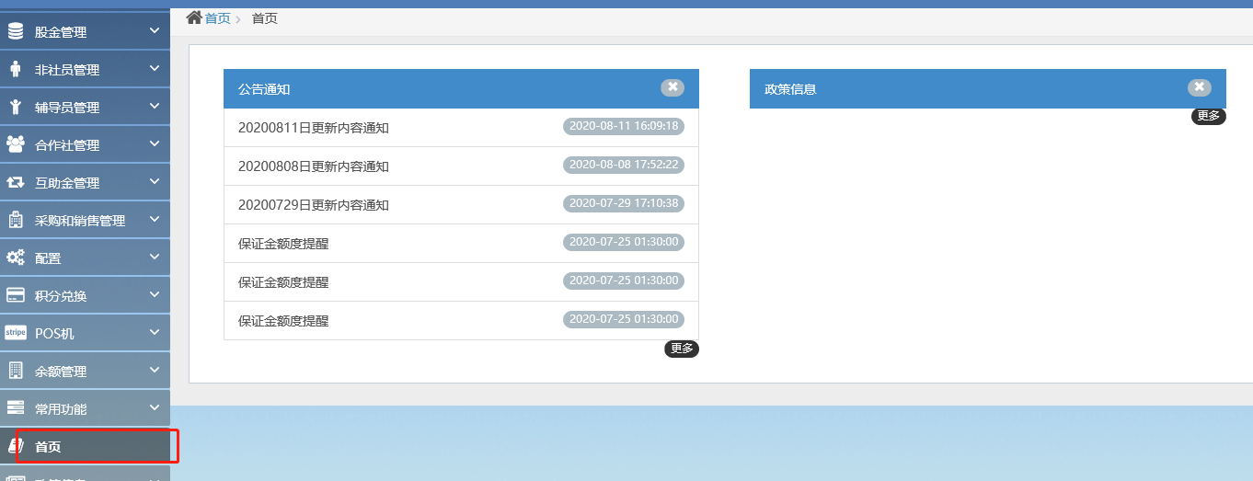Image resolution: width=1253 pixels, height=481 pixels.
Task: Click 更多 under the 政策信息 panel
Action: coord(1208,116)
